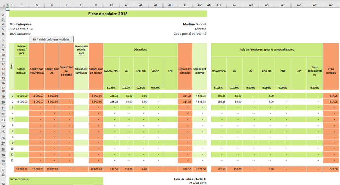This screenshot has height=185, width=340.
Task: Click the 21 août 2018 date cell
Action: pyautogui.click(x=198, y=183)
